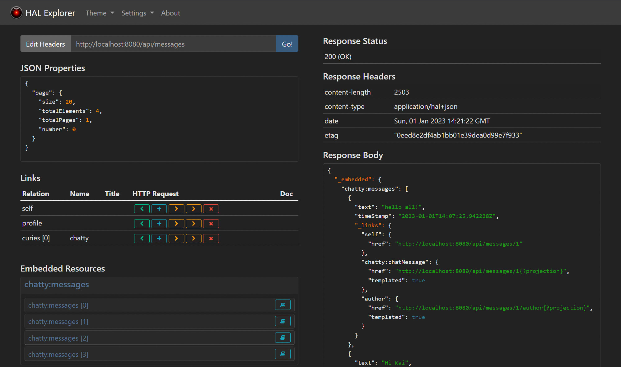The width and height of the screenshot is (621, 367).
Task: Click PUT arrow icon for profile link
Action: (176, 224)
